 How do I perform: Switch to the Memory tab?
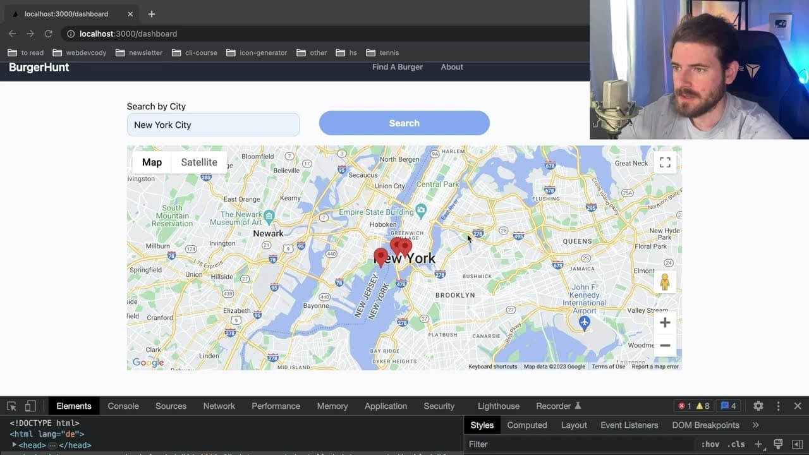(332, 406)
